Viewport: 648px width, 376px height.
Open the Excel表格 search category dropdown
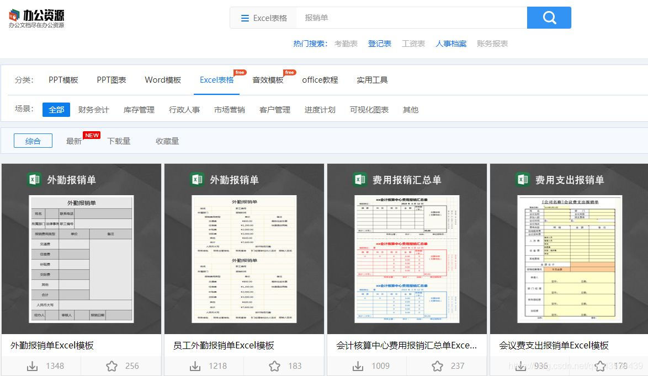click(x=269, y=17)
